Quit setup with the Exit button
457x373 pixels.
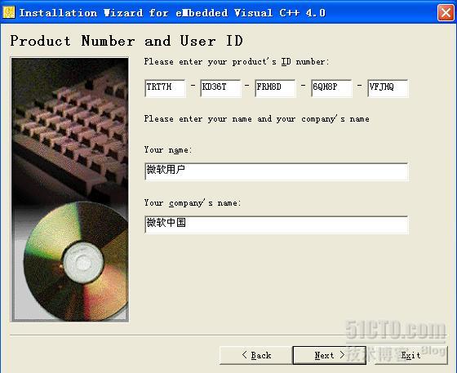click(x=411, y=355)
